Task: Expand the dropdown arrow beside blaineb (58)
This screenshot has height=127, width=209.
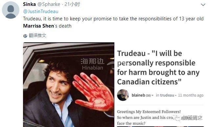Action: [152, 95]
